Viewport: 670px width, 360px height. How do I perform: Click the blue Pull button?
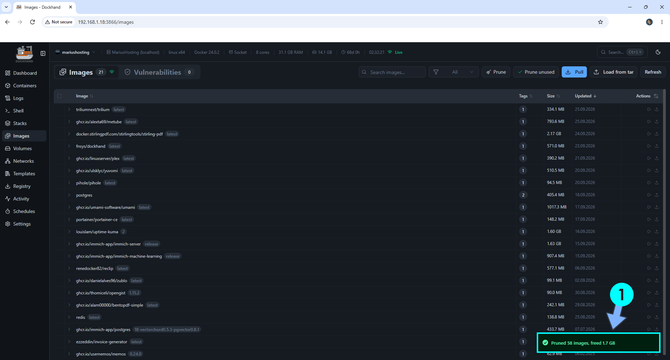(x=574, y=72)
